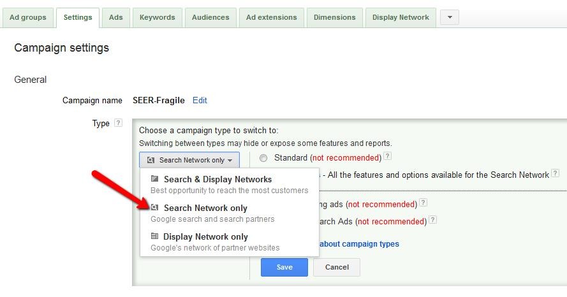Open the Ad extensions tab
This screenshot has height=297, width=567.
coord(271,18)
